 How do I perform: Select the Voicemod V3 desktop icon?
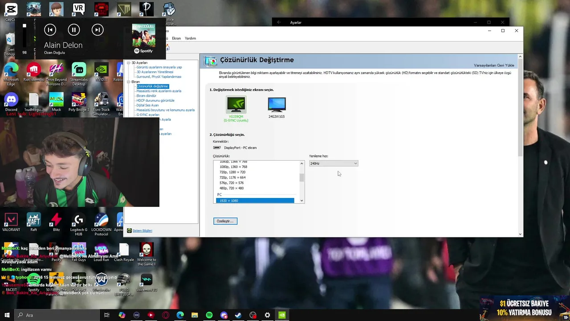pyautogui.click(x=147, y=283)
